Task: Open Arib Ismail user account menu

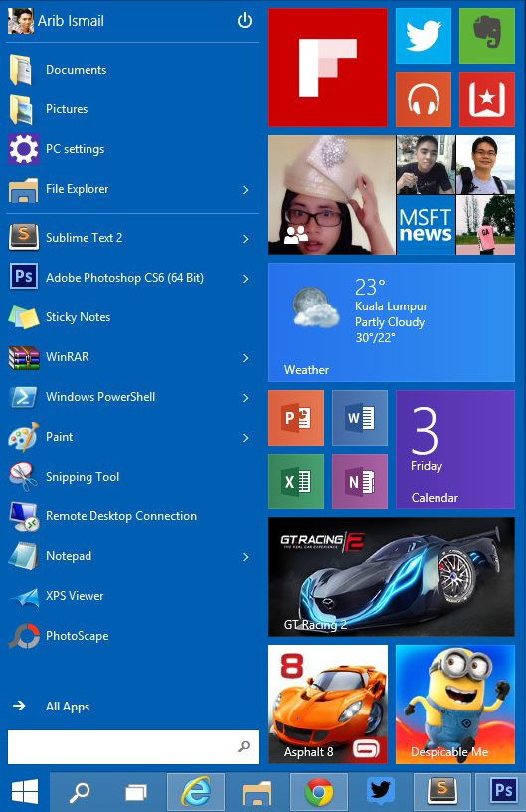Action: [x=56, y=21]
